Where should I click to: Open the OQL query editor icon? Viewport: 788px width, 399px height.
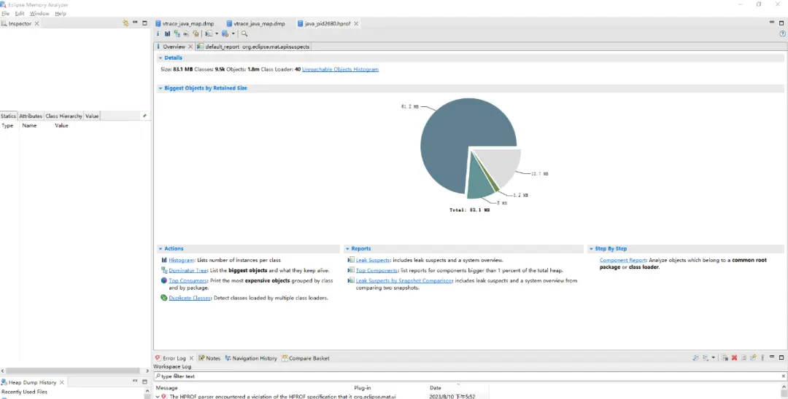point(186,33)
